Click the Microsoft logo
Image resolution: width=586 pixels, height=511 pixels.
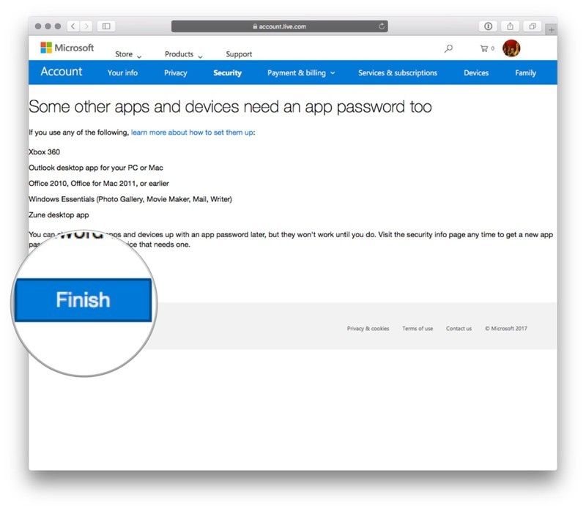67,48
